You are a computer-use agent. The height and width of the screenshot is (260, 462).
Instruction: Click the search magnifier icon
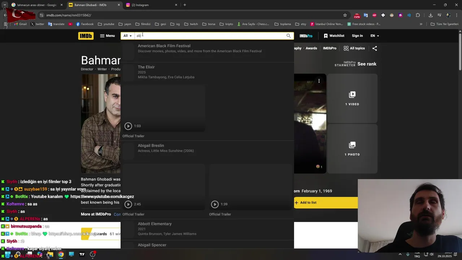coord(288,36)
